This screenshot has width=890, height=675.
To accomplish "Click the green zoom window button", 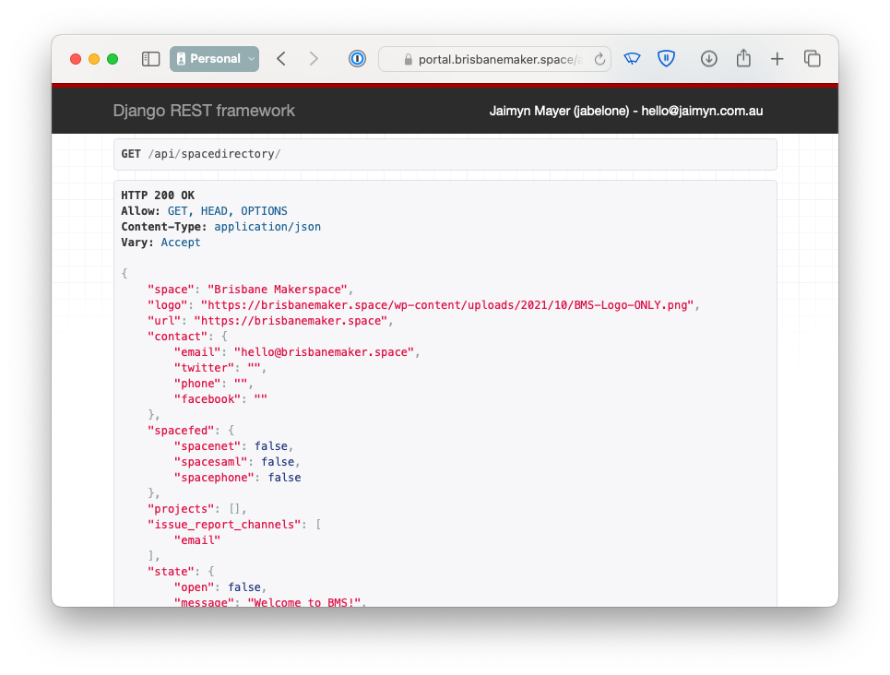I will 113,59.
